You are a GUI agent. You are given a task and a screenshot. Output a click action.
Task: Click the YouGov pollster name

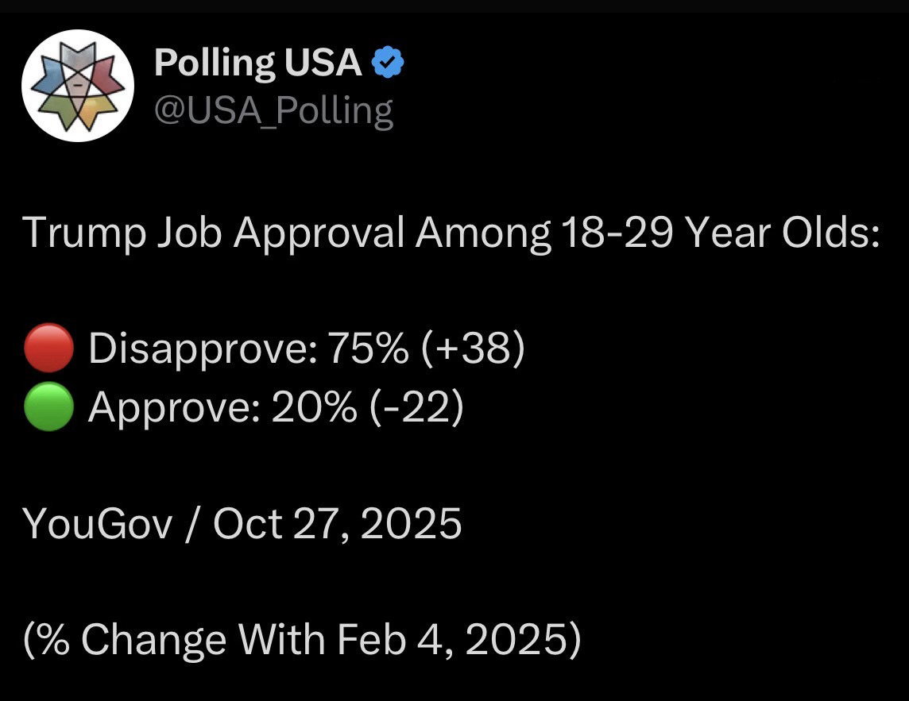coord(98,524)
